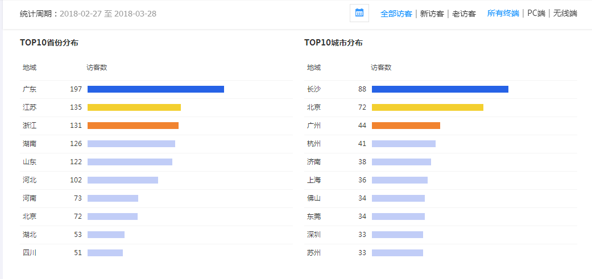
Task: Select the 四川 province row label
Action: 30,253
